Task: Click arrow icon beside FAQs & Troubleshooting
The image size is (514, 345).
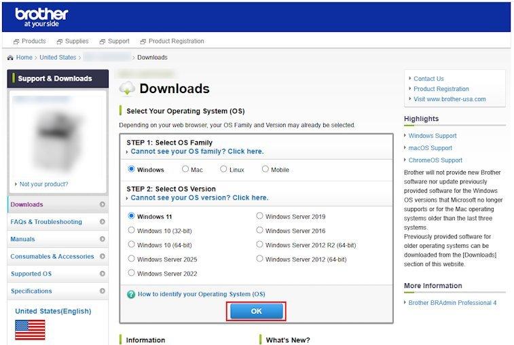Action: tap(103, 221)
